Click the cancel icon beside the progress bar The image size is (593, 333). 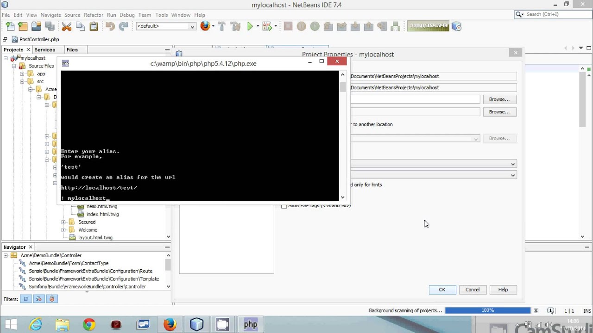pos(536,311)
